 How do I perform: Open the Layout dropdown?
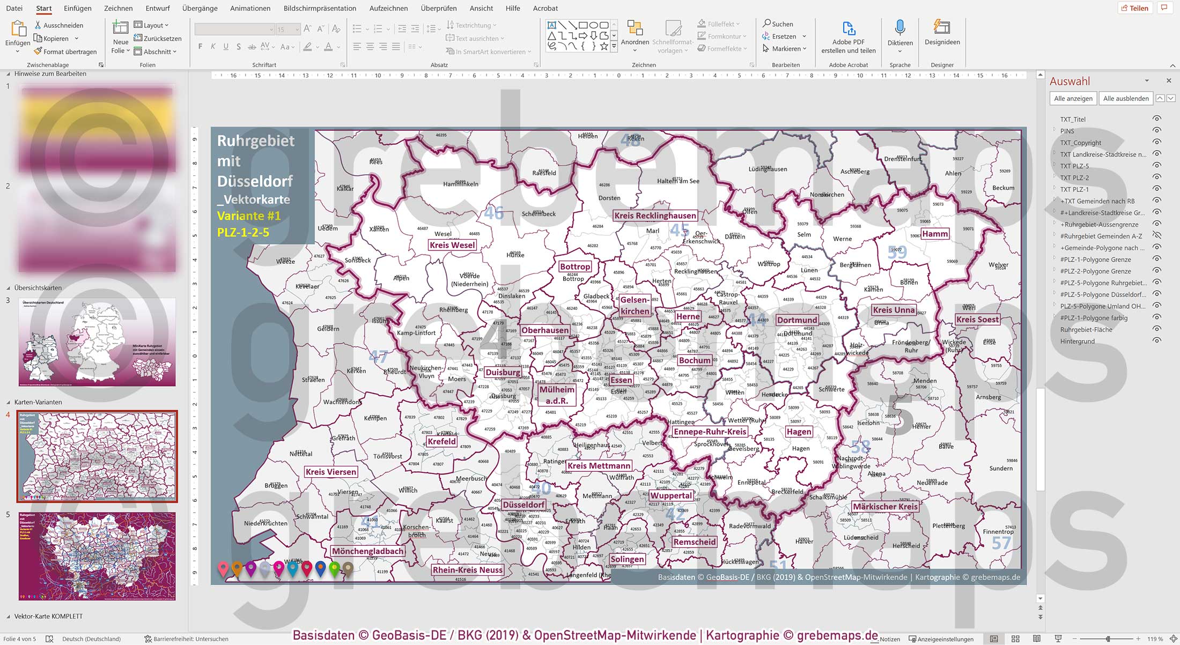151,25
